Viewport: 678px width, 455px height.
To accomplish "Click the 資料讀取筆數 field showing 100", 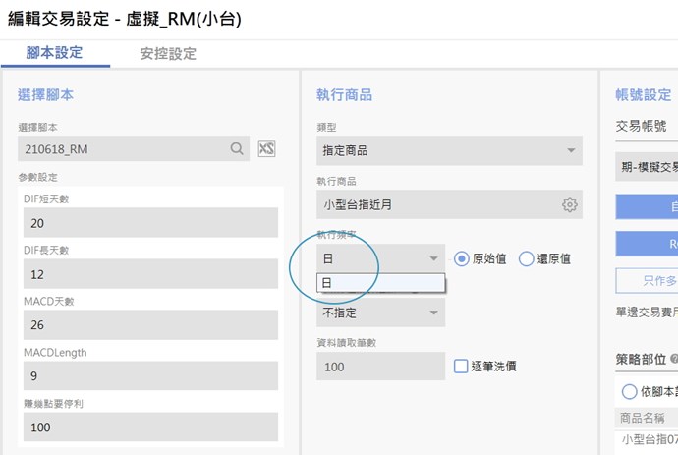I will (x=380, y=367).
